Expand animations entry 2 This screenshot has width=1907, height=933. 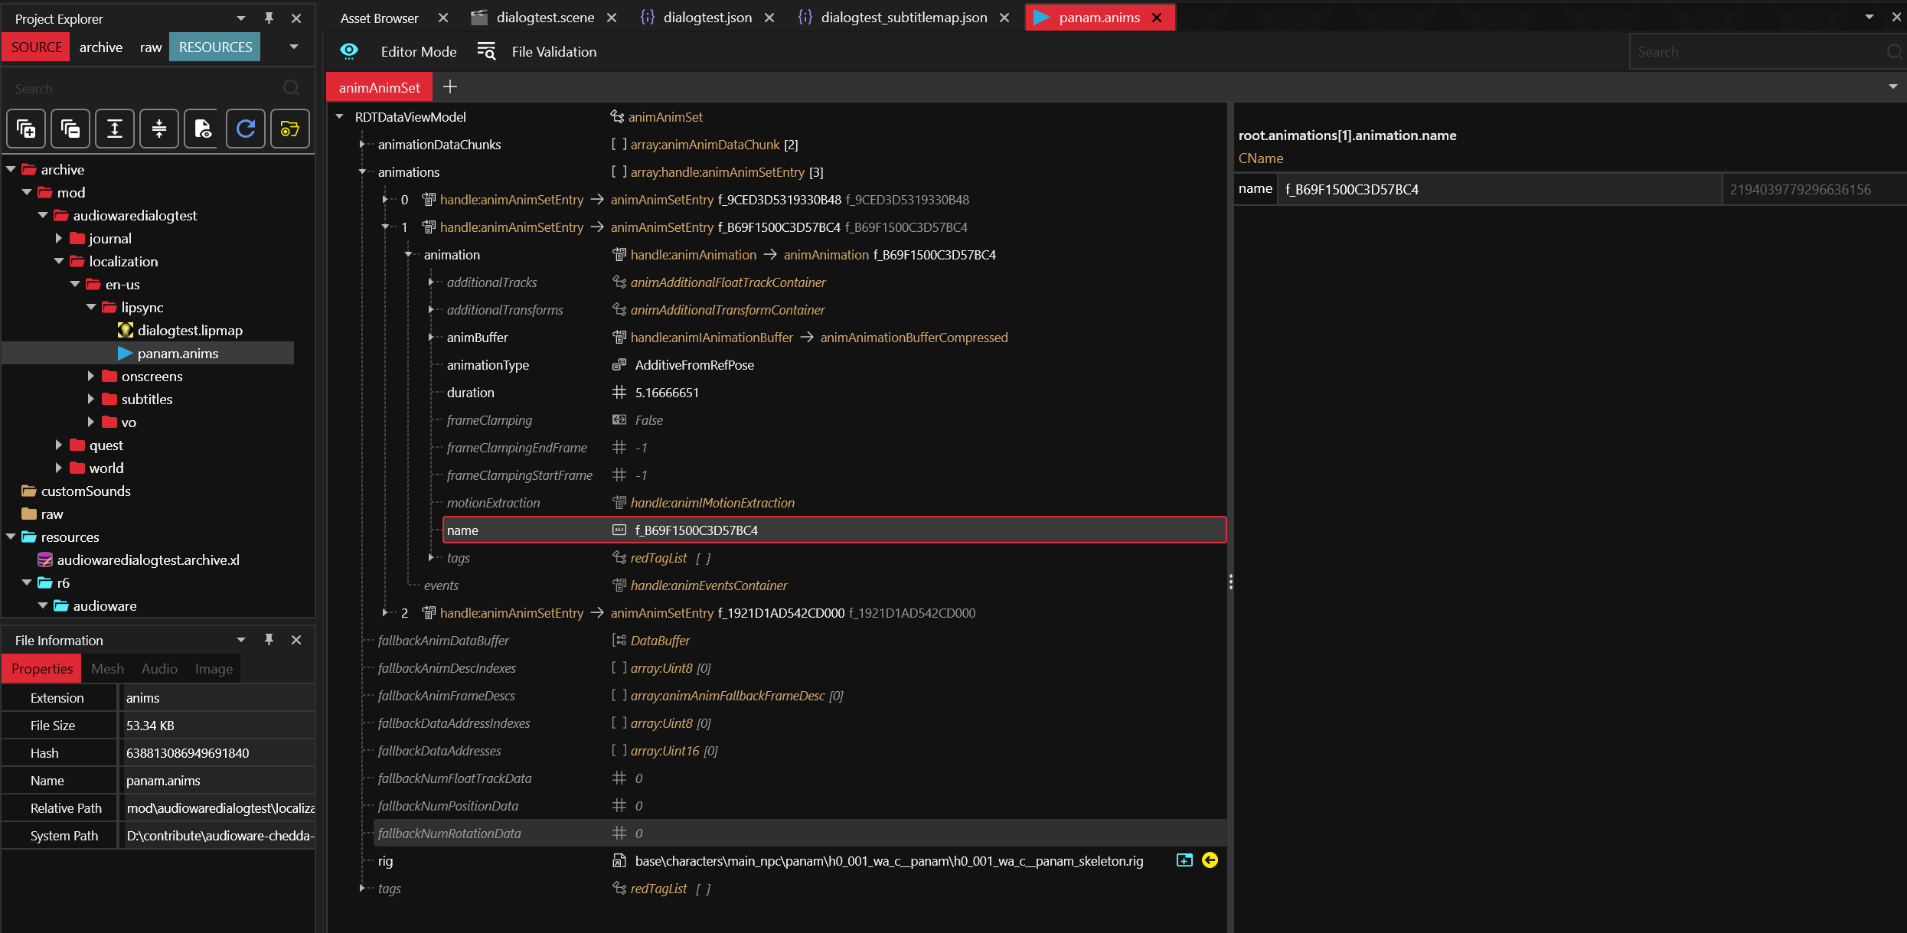pyautogui.click(x=385, y=613)
